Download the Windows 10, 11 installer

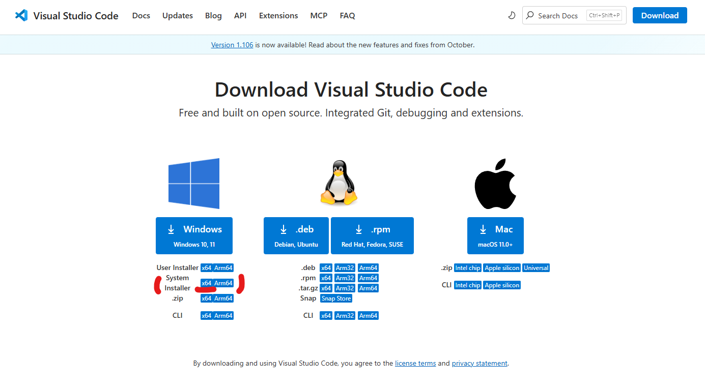pyautogui.click(x=194, y=235)
